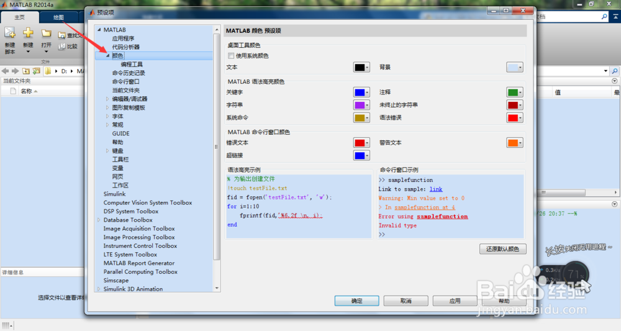Viewport: 621px width, 331px height.
Task: Click the browse-for-folder icon with the green arrow
Action: (37, 71)
